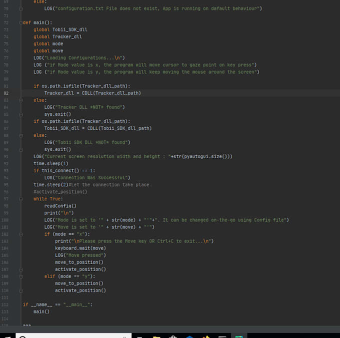Viewport: 340px width, 338px height.
Task: Place cursor on 'global Tracker_dll' line
Action: point(57,37)
